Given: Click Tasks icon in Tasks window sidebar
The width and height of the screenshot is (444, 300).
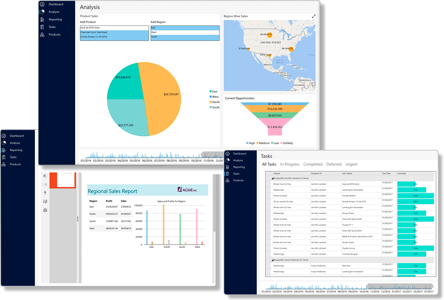Looking at the screenshot, I should [227, 174].
